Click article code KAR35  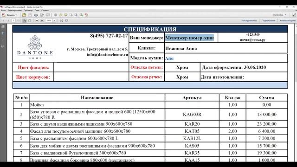point(192,153)
